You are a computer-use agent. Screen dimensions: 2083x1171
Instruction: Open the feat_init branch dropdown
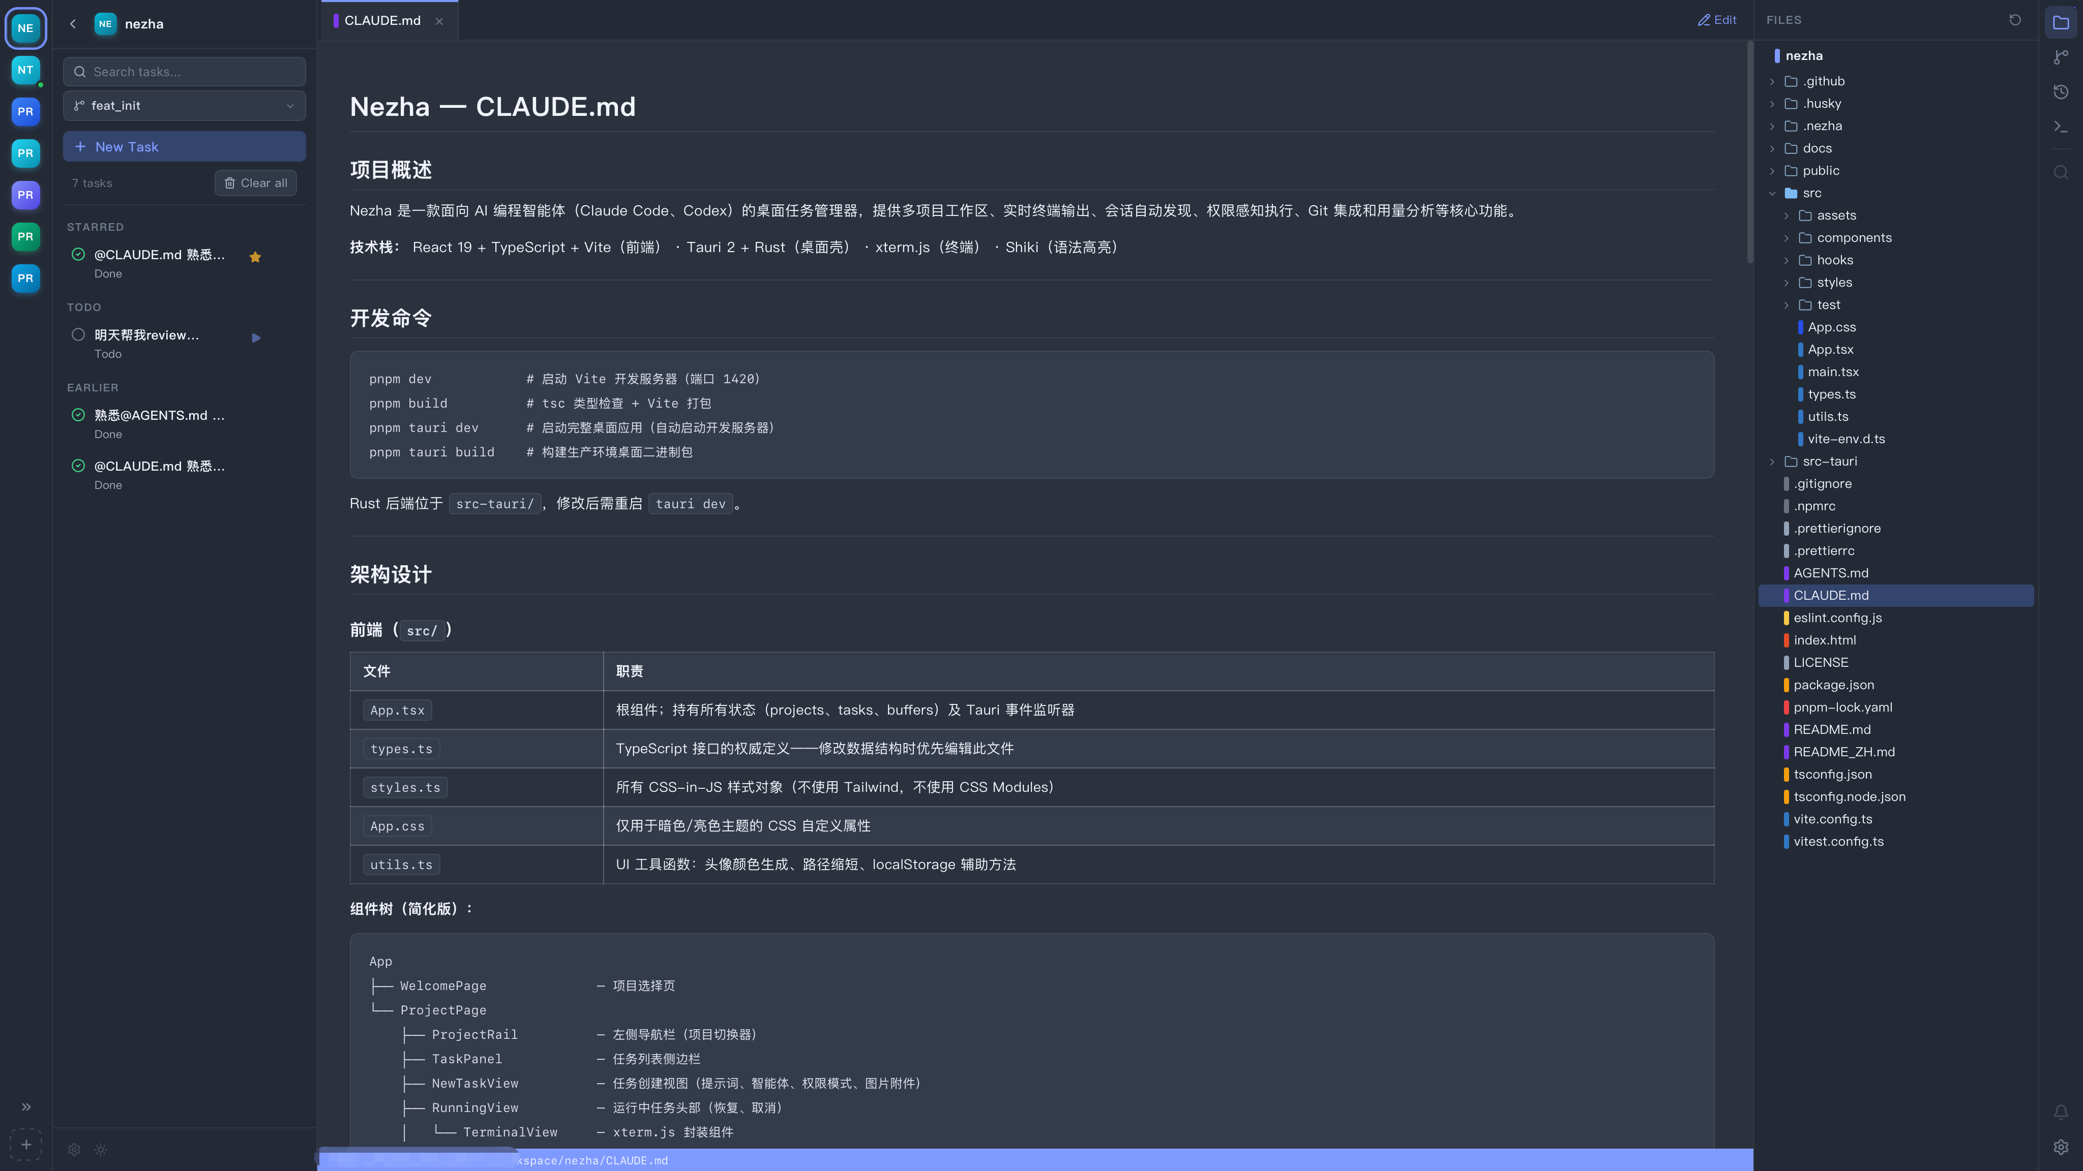tap(184, 105)
